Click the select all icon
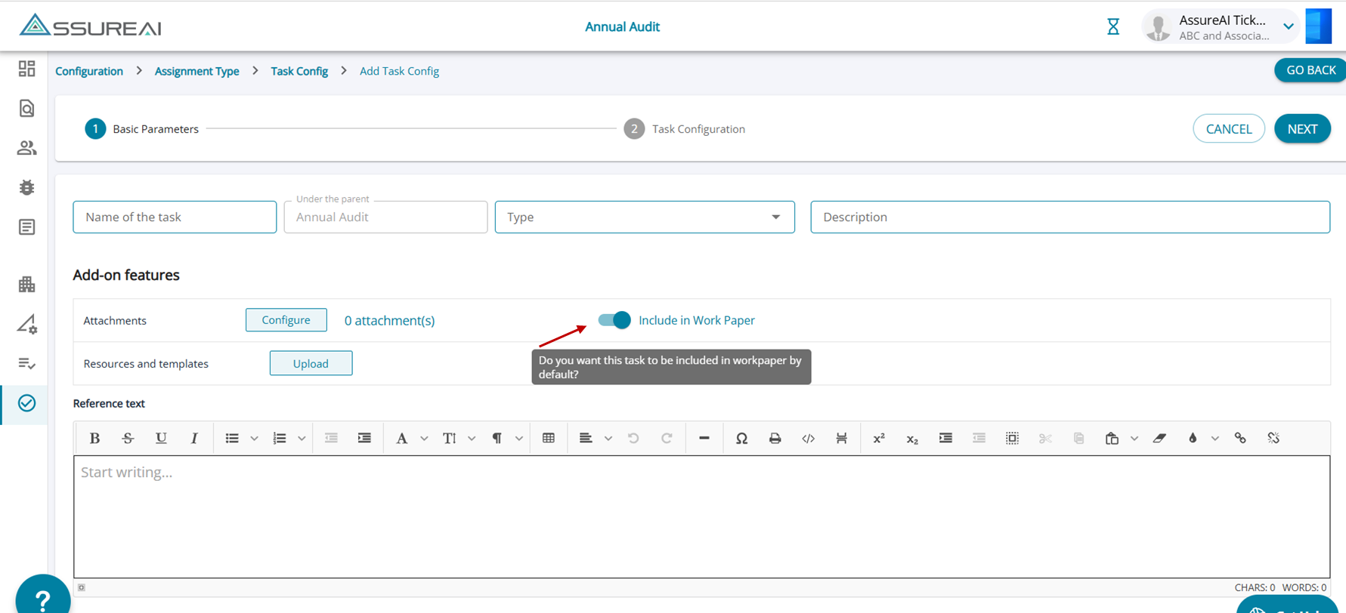The image size is (1346, 613). [1012, 439]
